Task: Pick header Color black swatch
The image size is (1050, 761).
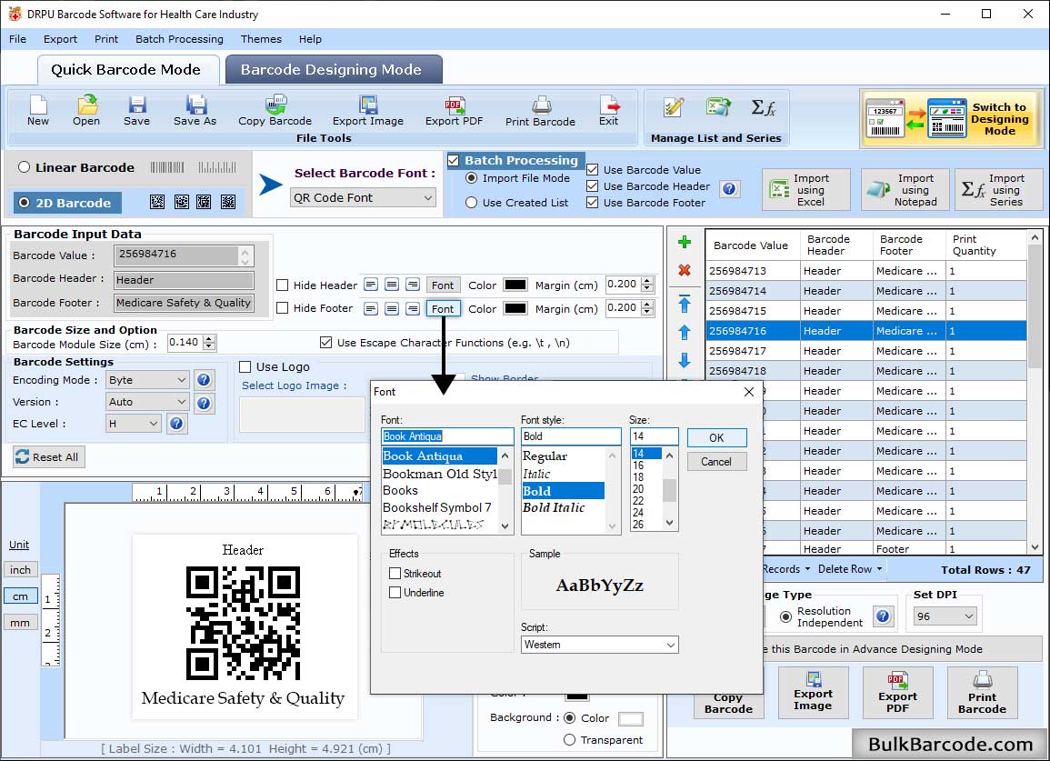Action: 515,285
